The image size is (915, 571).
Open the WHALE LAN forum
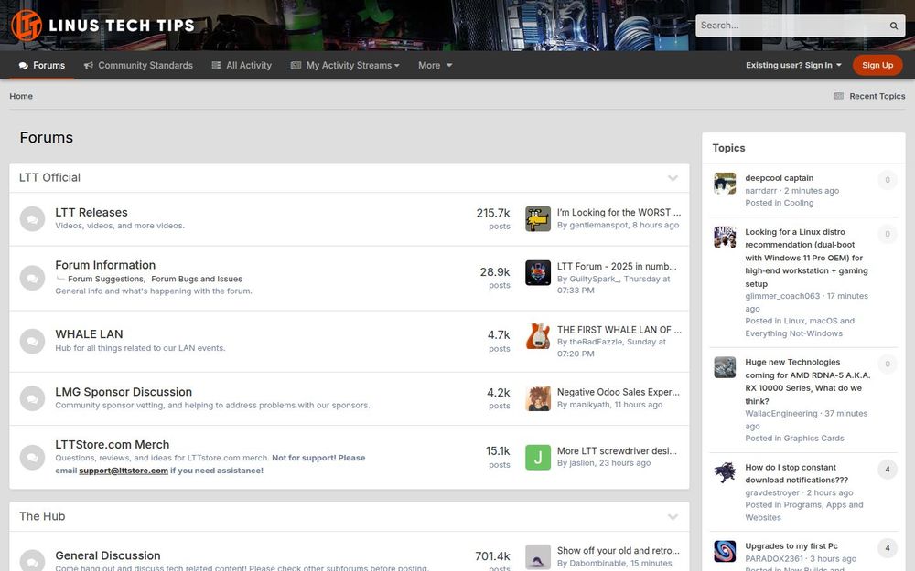tap(89, 334)
